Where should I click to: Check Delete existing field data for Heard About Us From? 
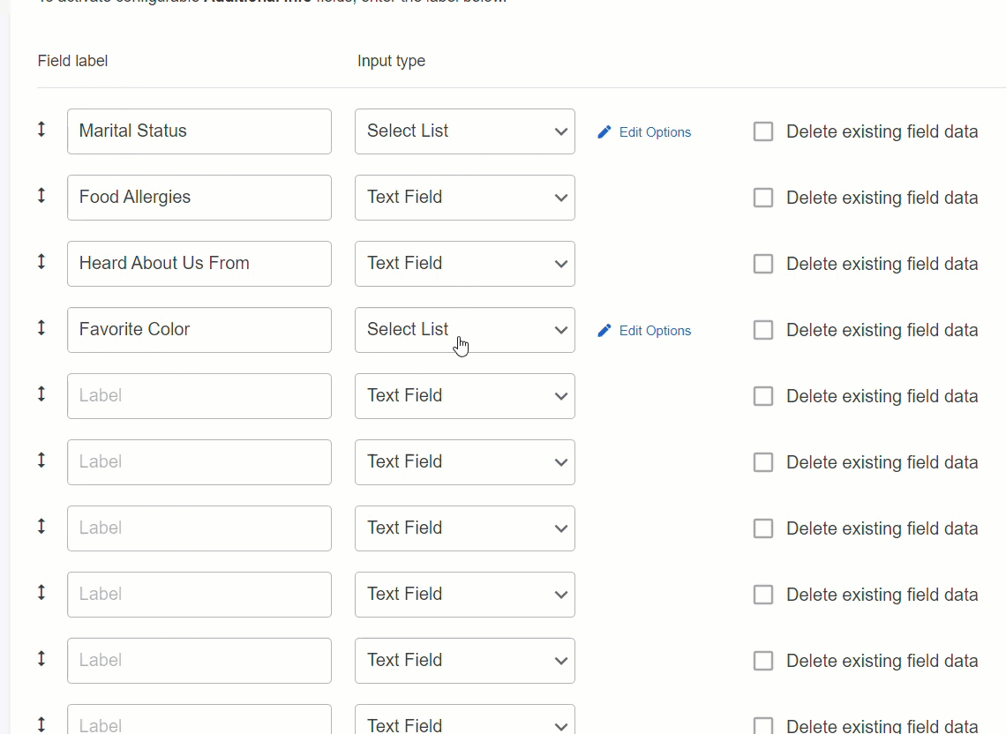pos(762,263)
